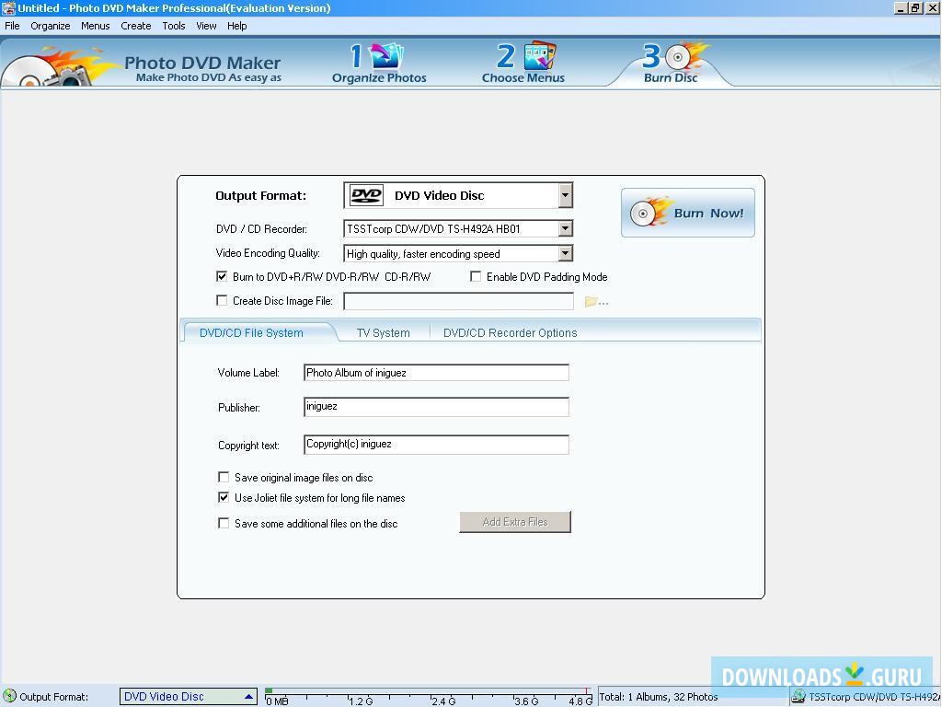Restore down the application window
Image resolution: width=942 pixels, height=707 pixels.
tap(915, 7)
